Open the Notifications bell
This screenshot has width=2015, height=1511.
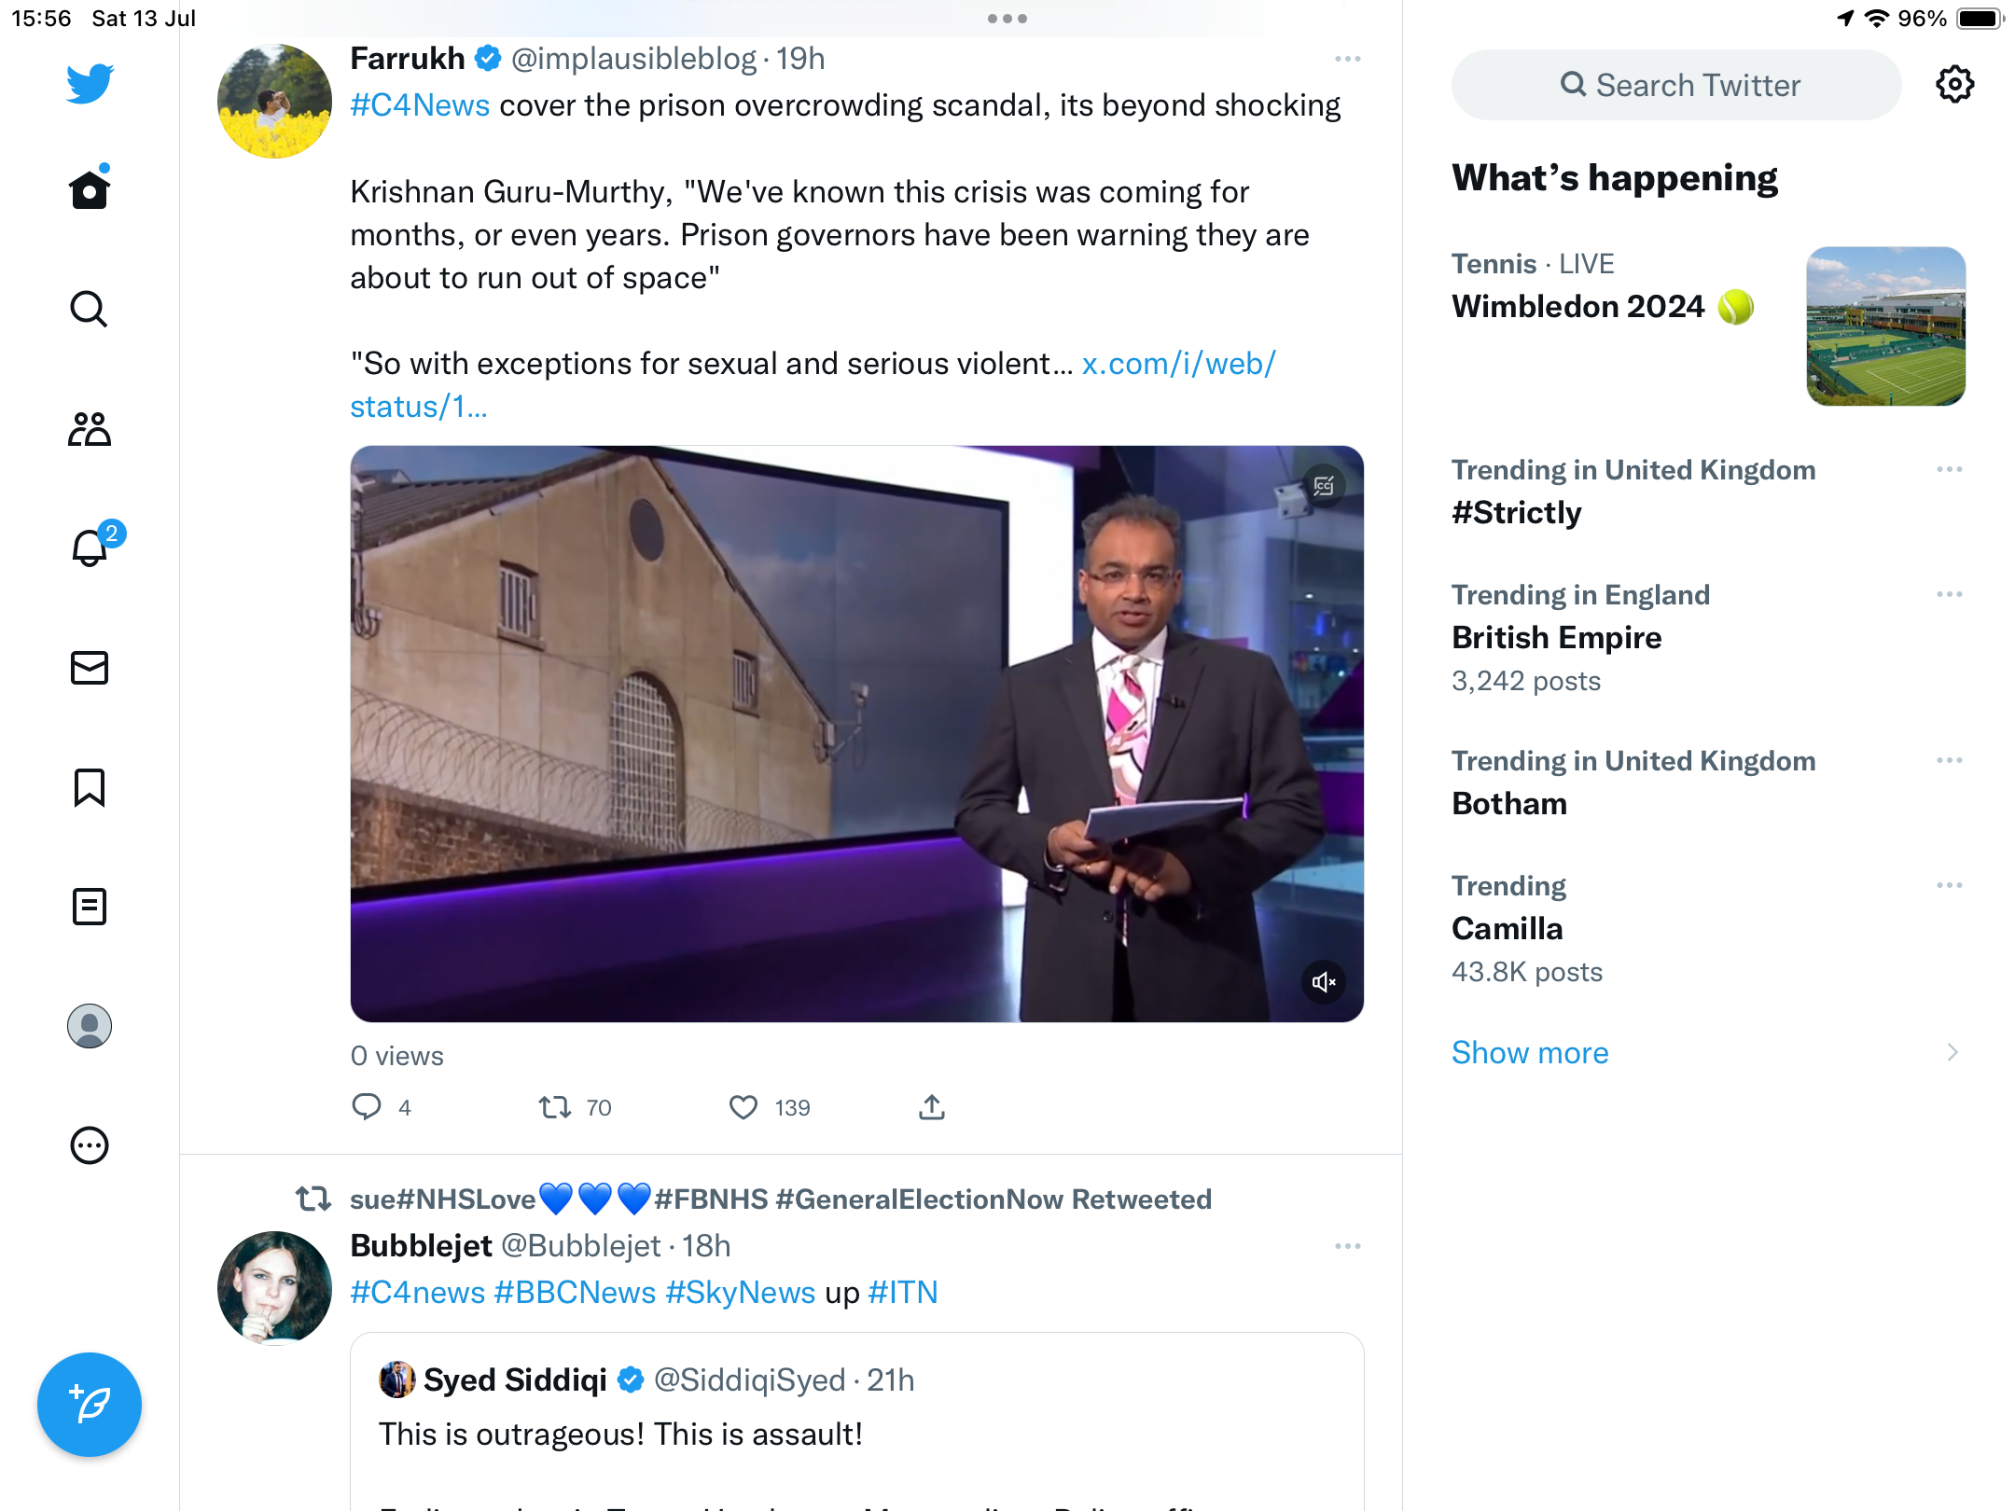pos(90,548)
